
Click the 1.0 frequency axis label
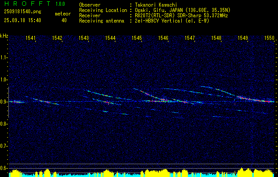4,80
